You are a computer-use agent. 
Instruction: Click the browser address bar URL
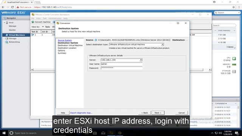click(53, 7)
